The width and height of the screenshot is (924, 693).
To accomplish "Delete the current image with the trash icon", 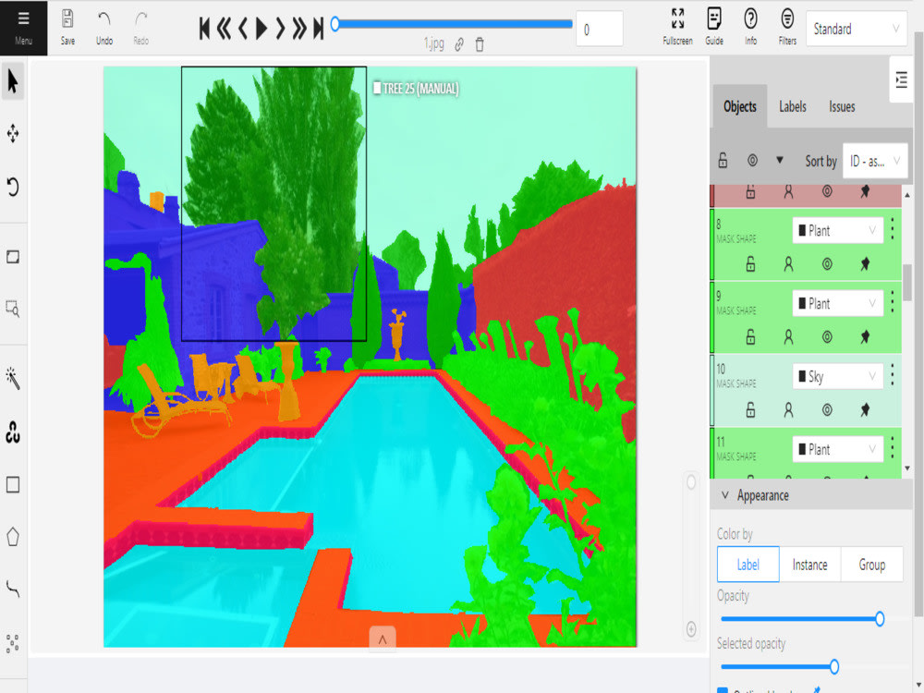I will click(x=480, y=43).
